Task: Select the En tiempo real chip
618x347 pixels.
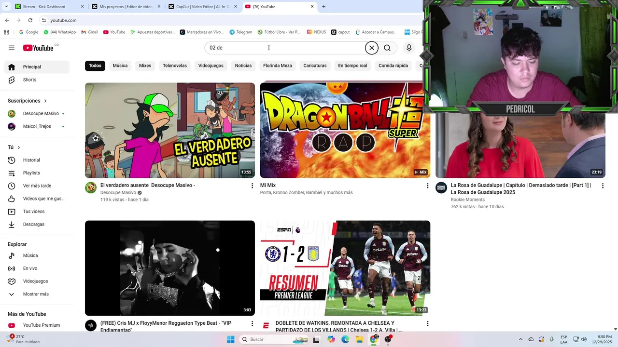Action: point(352,66)
